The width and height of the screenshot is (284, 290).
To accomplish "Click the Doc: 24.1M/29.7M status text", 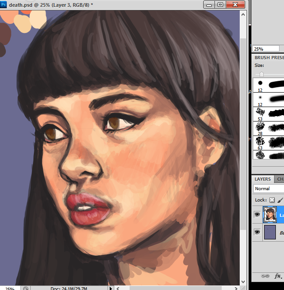I will coord(69,289).
